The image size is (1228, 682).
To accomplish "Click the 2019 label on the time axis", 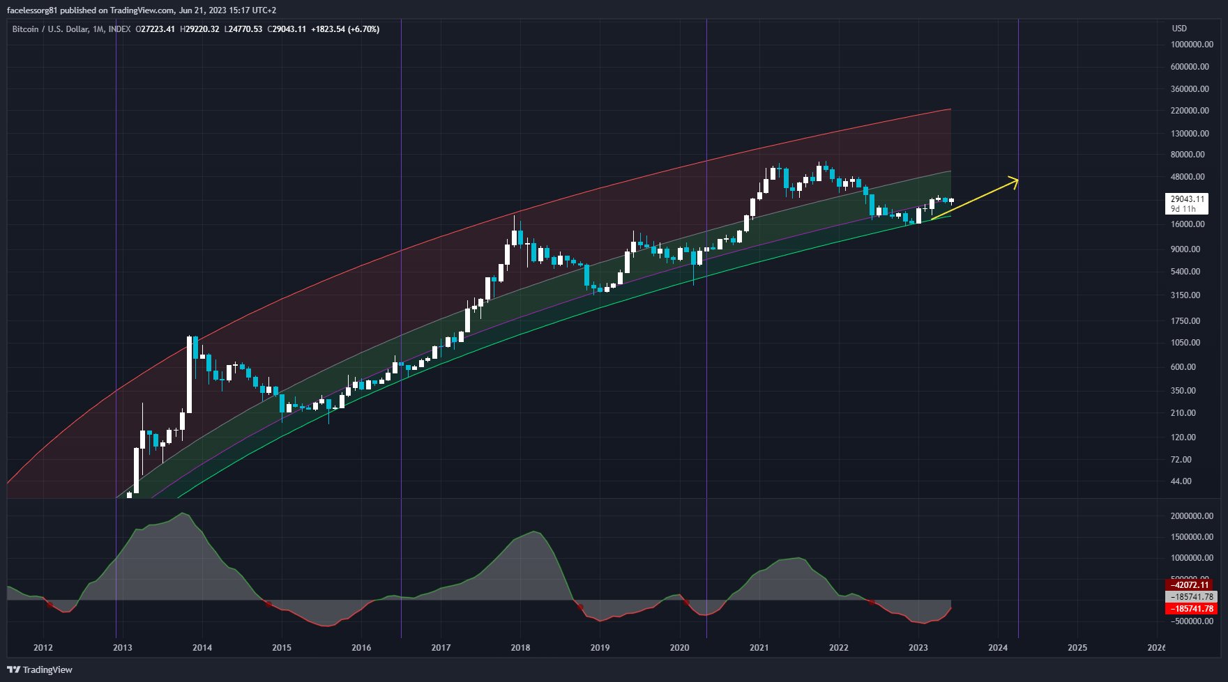I will (600, 648).
